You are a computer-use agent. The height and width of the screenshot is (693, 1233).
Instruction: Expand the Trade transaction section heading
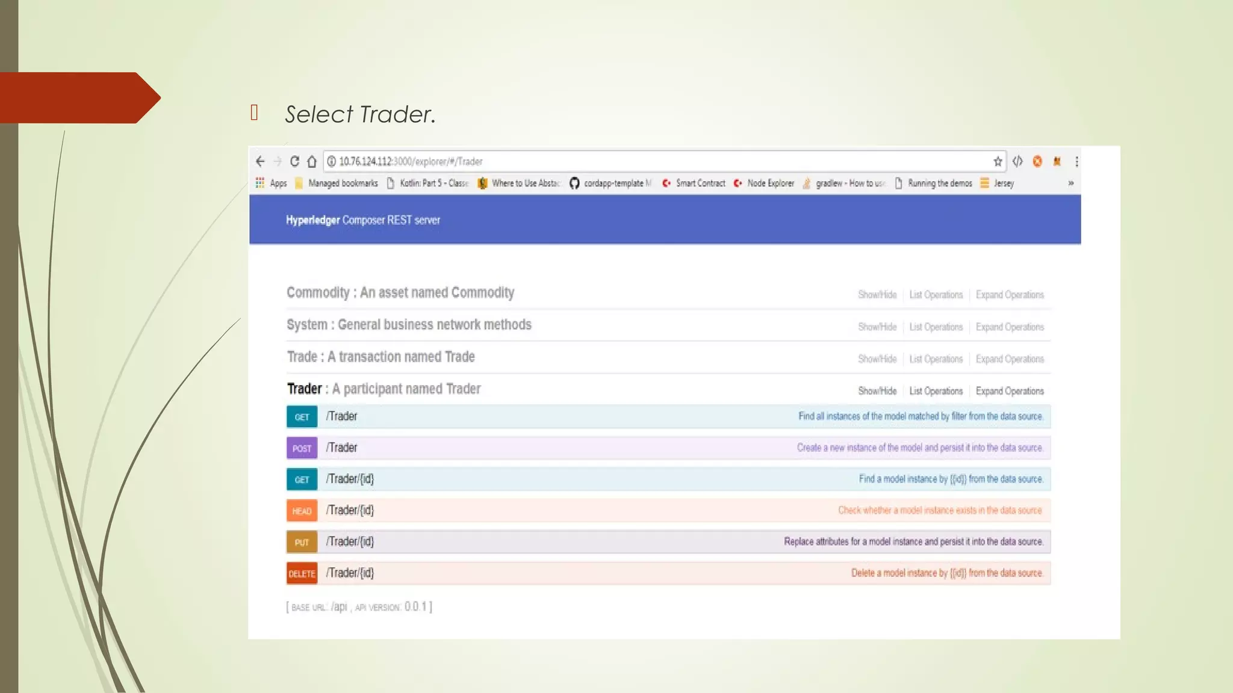coord(380,357)
